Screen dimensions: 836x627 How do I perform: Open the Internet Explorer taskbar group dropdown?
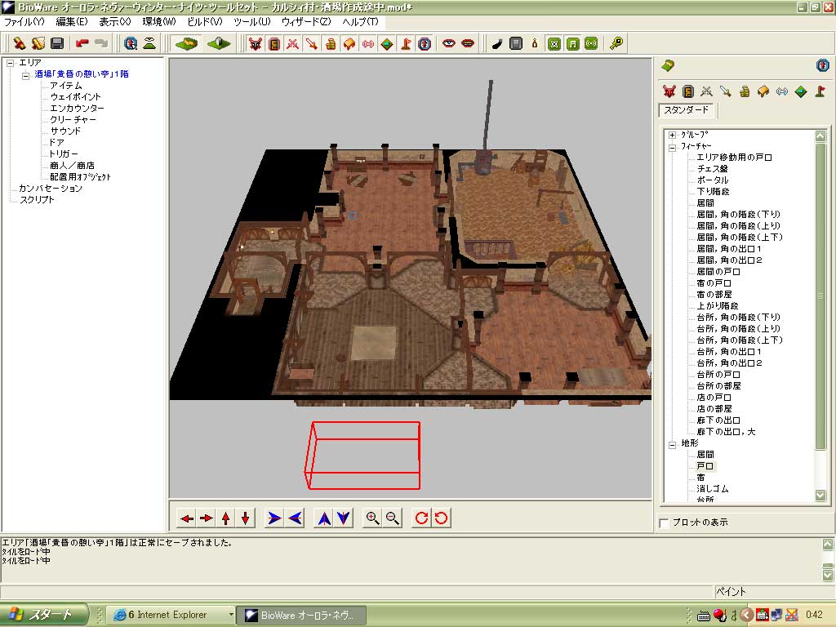pos(231,615)
